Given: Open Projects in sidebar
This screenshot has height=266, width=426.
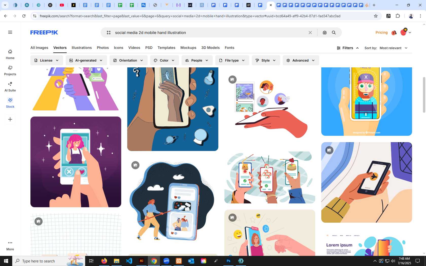Looking at the screenshot, I should 10,71.
